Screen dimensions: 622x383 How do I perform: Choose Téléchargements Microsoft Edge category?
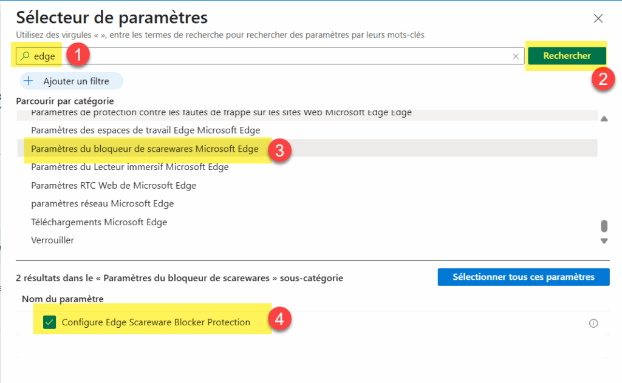99,222
